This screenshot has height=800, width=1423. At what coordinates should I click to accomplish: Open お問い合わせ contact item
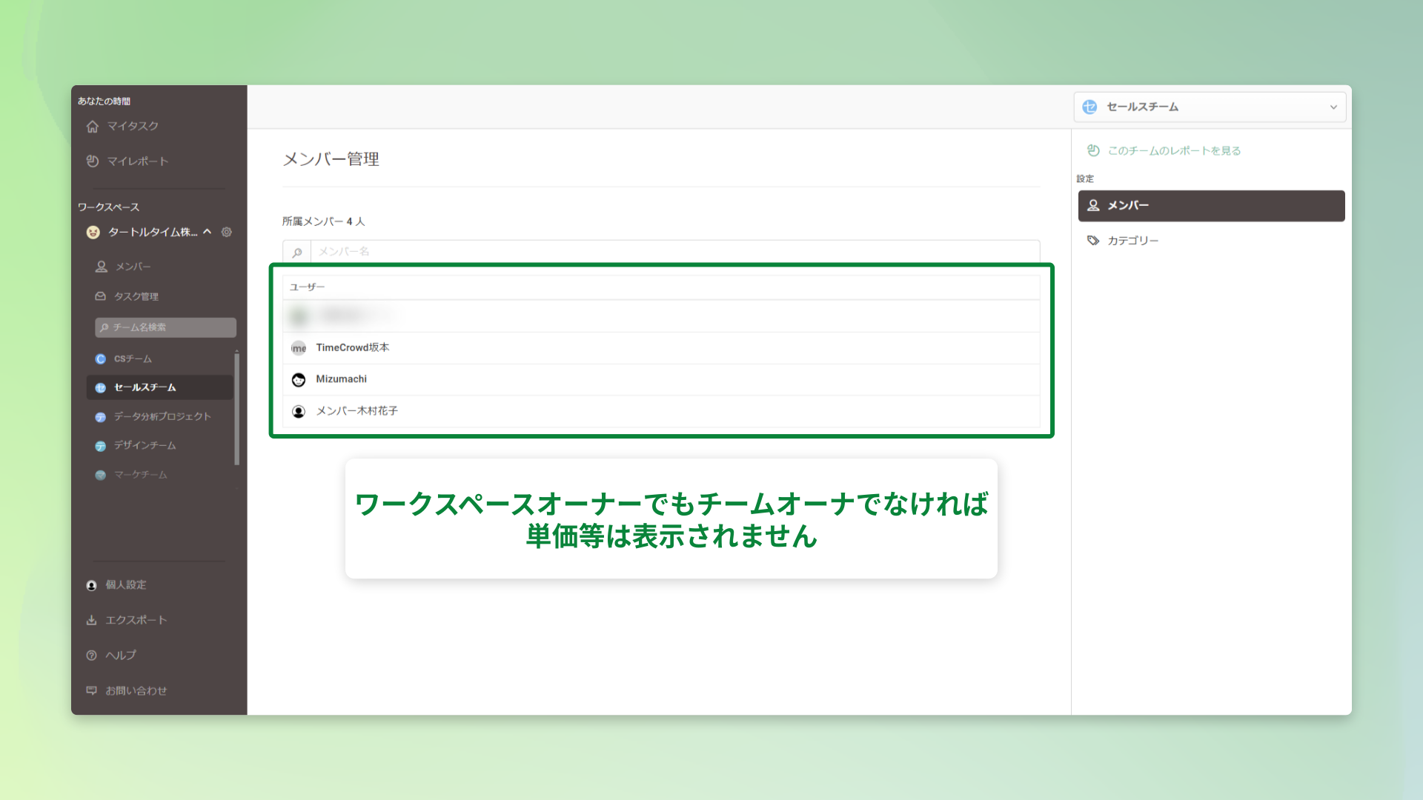(136, 690)
